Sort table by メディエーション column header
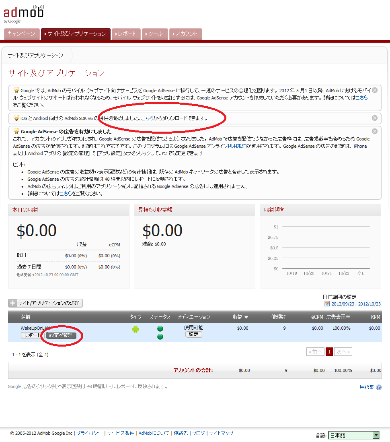Screen dimensions: 390x442 (x=194, y=317)
